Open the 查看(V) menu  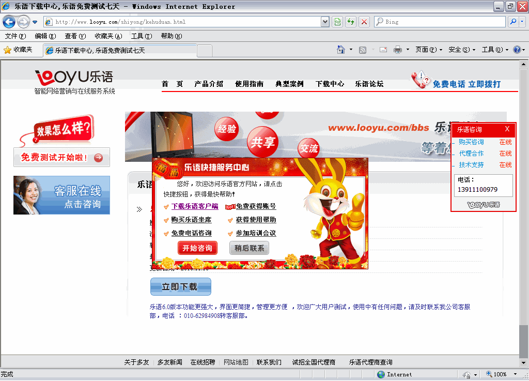point(75,36)
